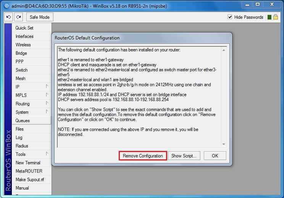Screen dimensions: 284x198
Task: Click the green status indicator square
Action: (x=269, y=17)
